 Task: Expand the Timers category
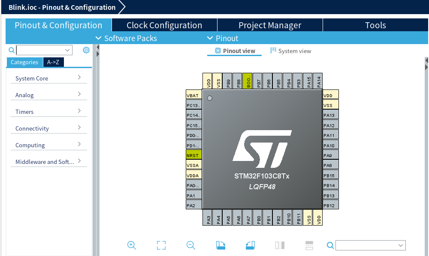49,112
